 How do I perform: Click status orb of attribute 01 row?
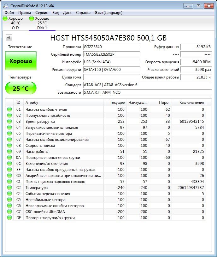9,109
